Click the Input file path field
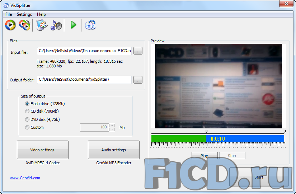Viewport: 296px width, 194px height. [x=84, y=51]
